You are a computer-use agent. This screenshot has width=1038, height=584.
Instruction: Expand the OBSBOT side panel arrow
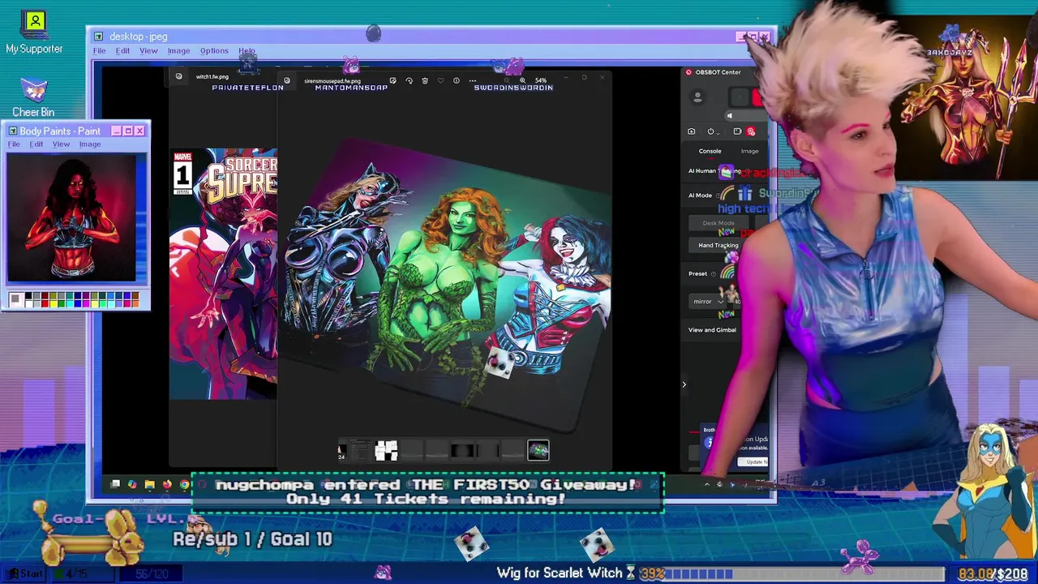pos(684,384)
